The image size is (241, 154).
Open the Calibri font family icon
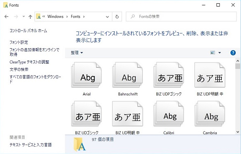(169, 114)
